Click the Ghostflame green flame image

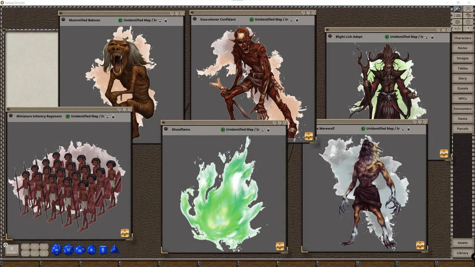click(222, 194)
